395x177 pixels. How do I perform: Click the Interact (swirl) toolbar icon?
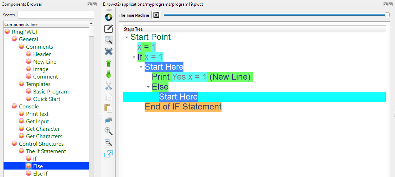pos(109,17)
